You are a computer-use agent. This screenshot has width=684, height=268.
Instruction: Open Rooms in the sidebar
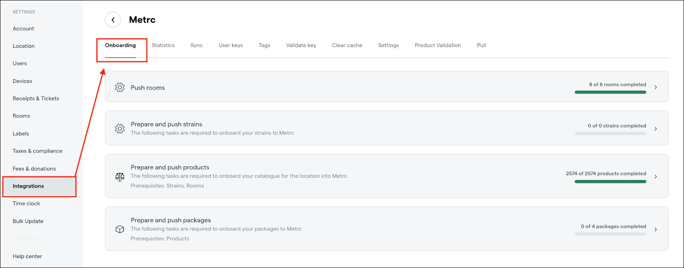click(21, 116)
